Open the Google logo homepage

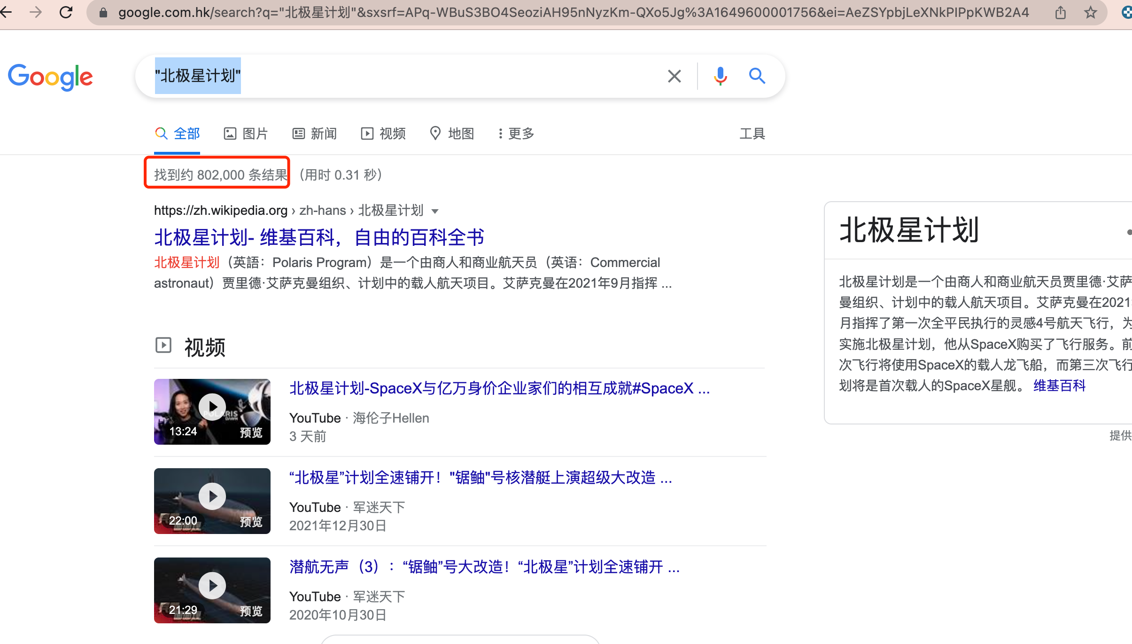(50, 77)
